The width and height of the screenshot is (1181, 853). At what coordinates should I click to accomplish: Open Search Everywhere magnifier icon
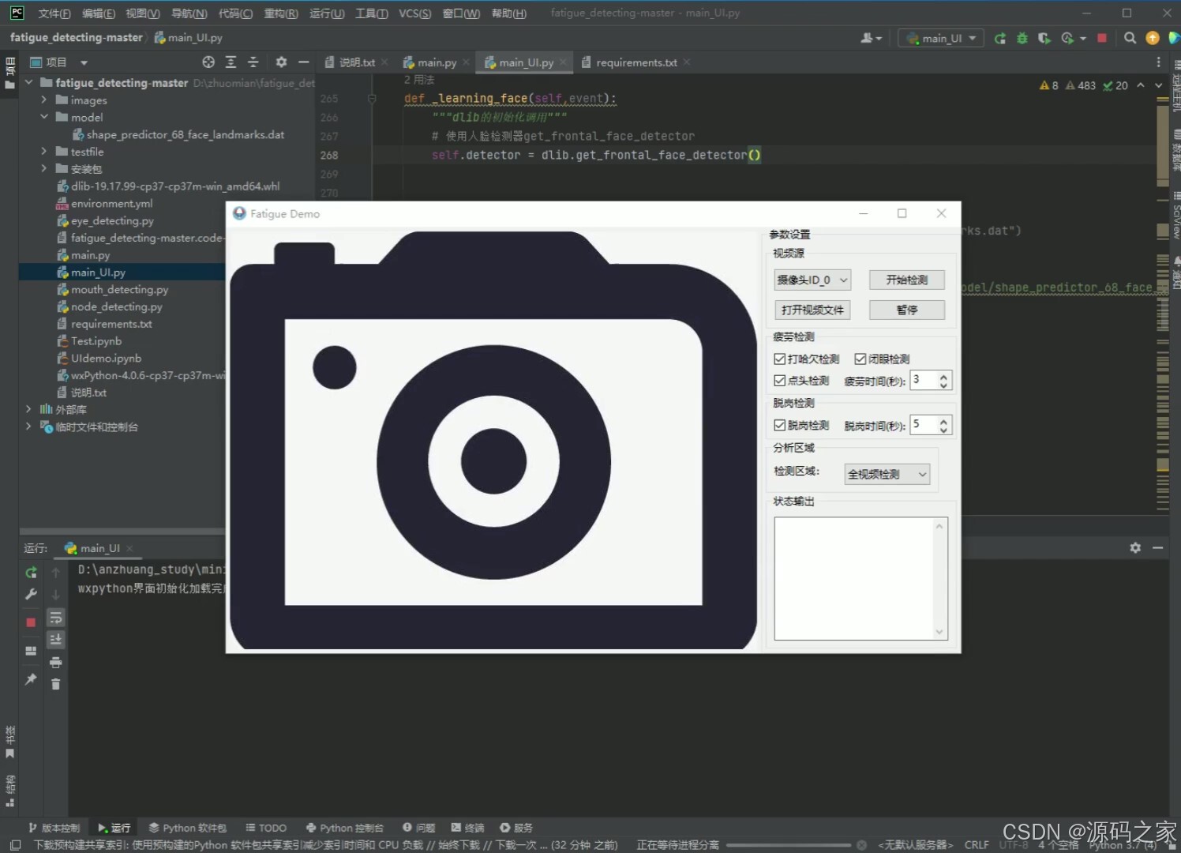tap(1130, 38)
